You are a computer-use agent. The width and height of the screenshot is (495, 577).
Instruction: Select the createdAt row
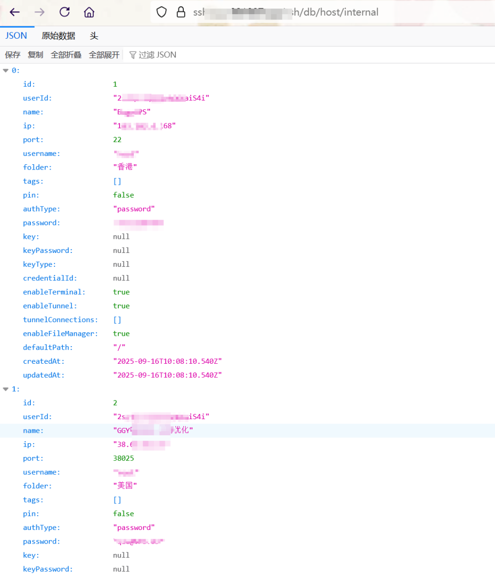point(44,361)
